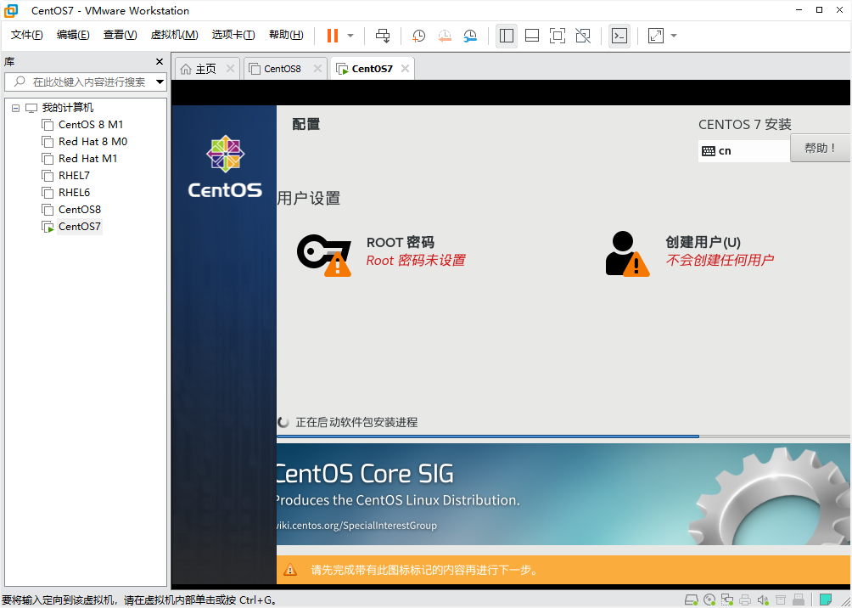
Task: Select Red Hat M1 in library
Action: pyautogui.click(x=87, y=158)
